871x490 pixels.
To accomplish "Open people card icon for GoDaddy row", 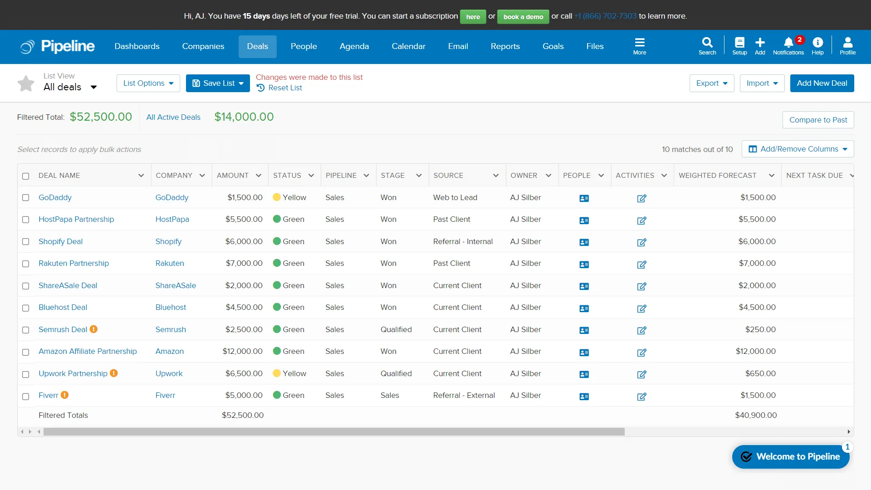I will 584,198.
